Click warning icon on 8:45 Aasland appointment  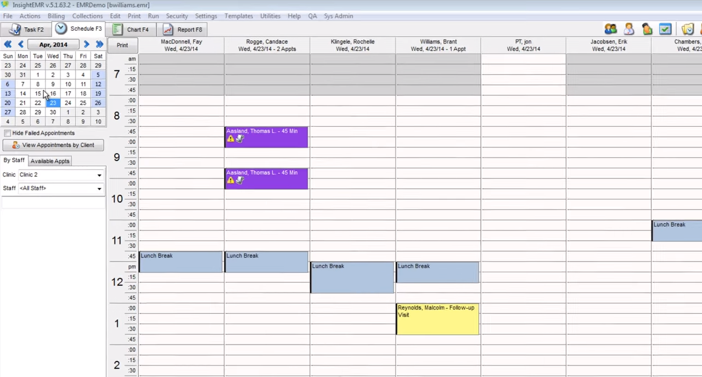231,139
